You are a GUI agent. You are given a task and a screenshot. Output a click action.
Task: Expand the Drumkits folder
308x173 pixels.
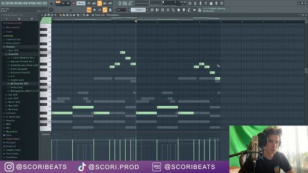pyautogui.click(x=10, y=47)
